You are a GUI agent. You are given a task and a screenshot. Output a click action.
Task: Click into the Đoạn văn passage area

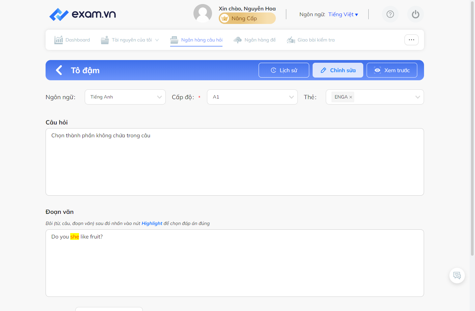(x=235, y=263)
